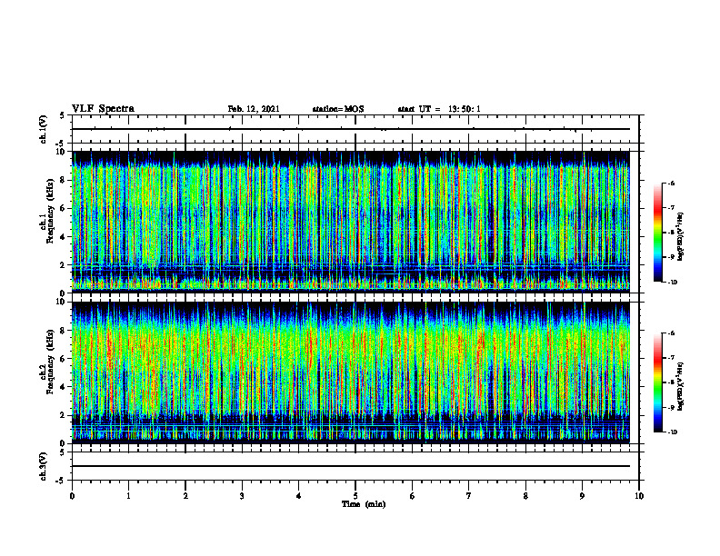Click the time axis tick label "7"

coord(469,496)
